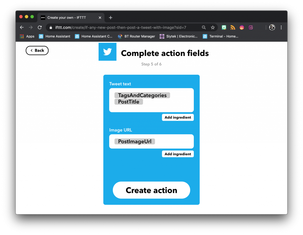Open the Apps bookmark shortcut

pyautogui.click(x=27, y=36)
